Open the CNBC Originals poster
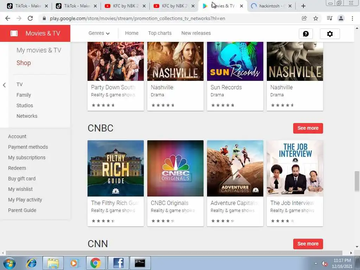The width and height of the screenshot is (360, 270). click(175, 168)
